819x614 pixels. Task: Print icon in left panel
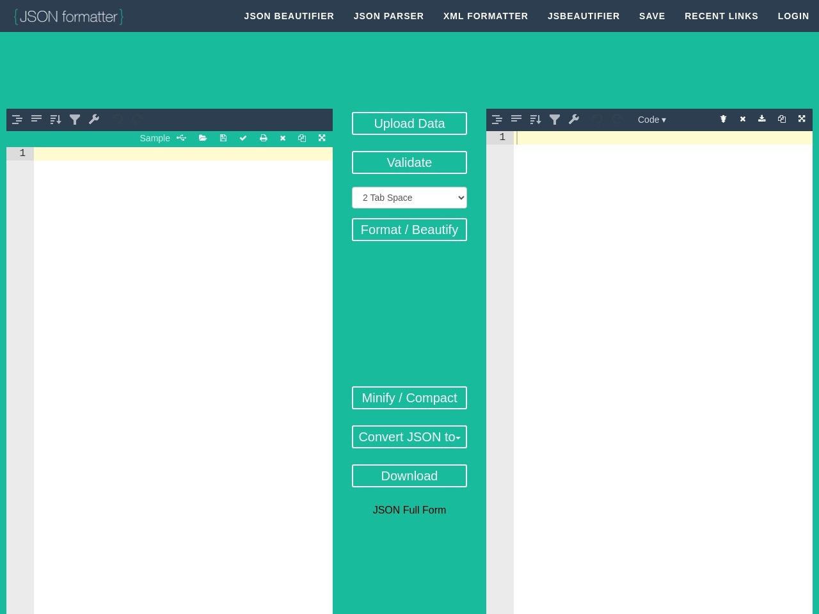[x=263, y=138]
